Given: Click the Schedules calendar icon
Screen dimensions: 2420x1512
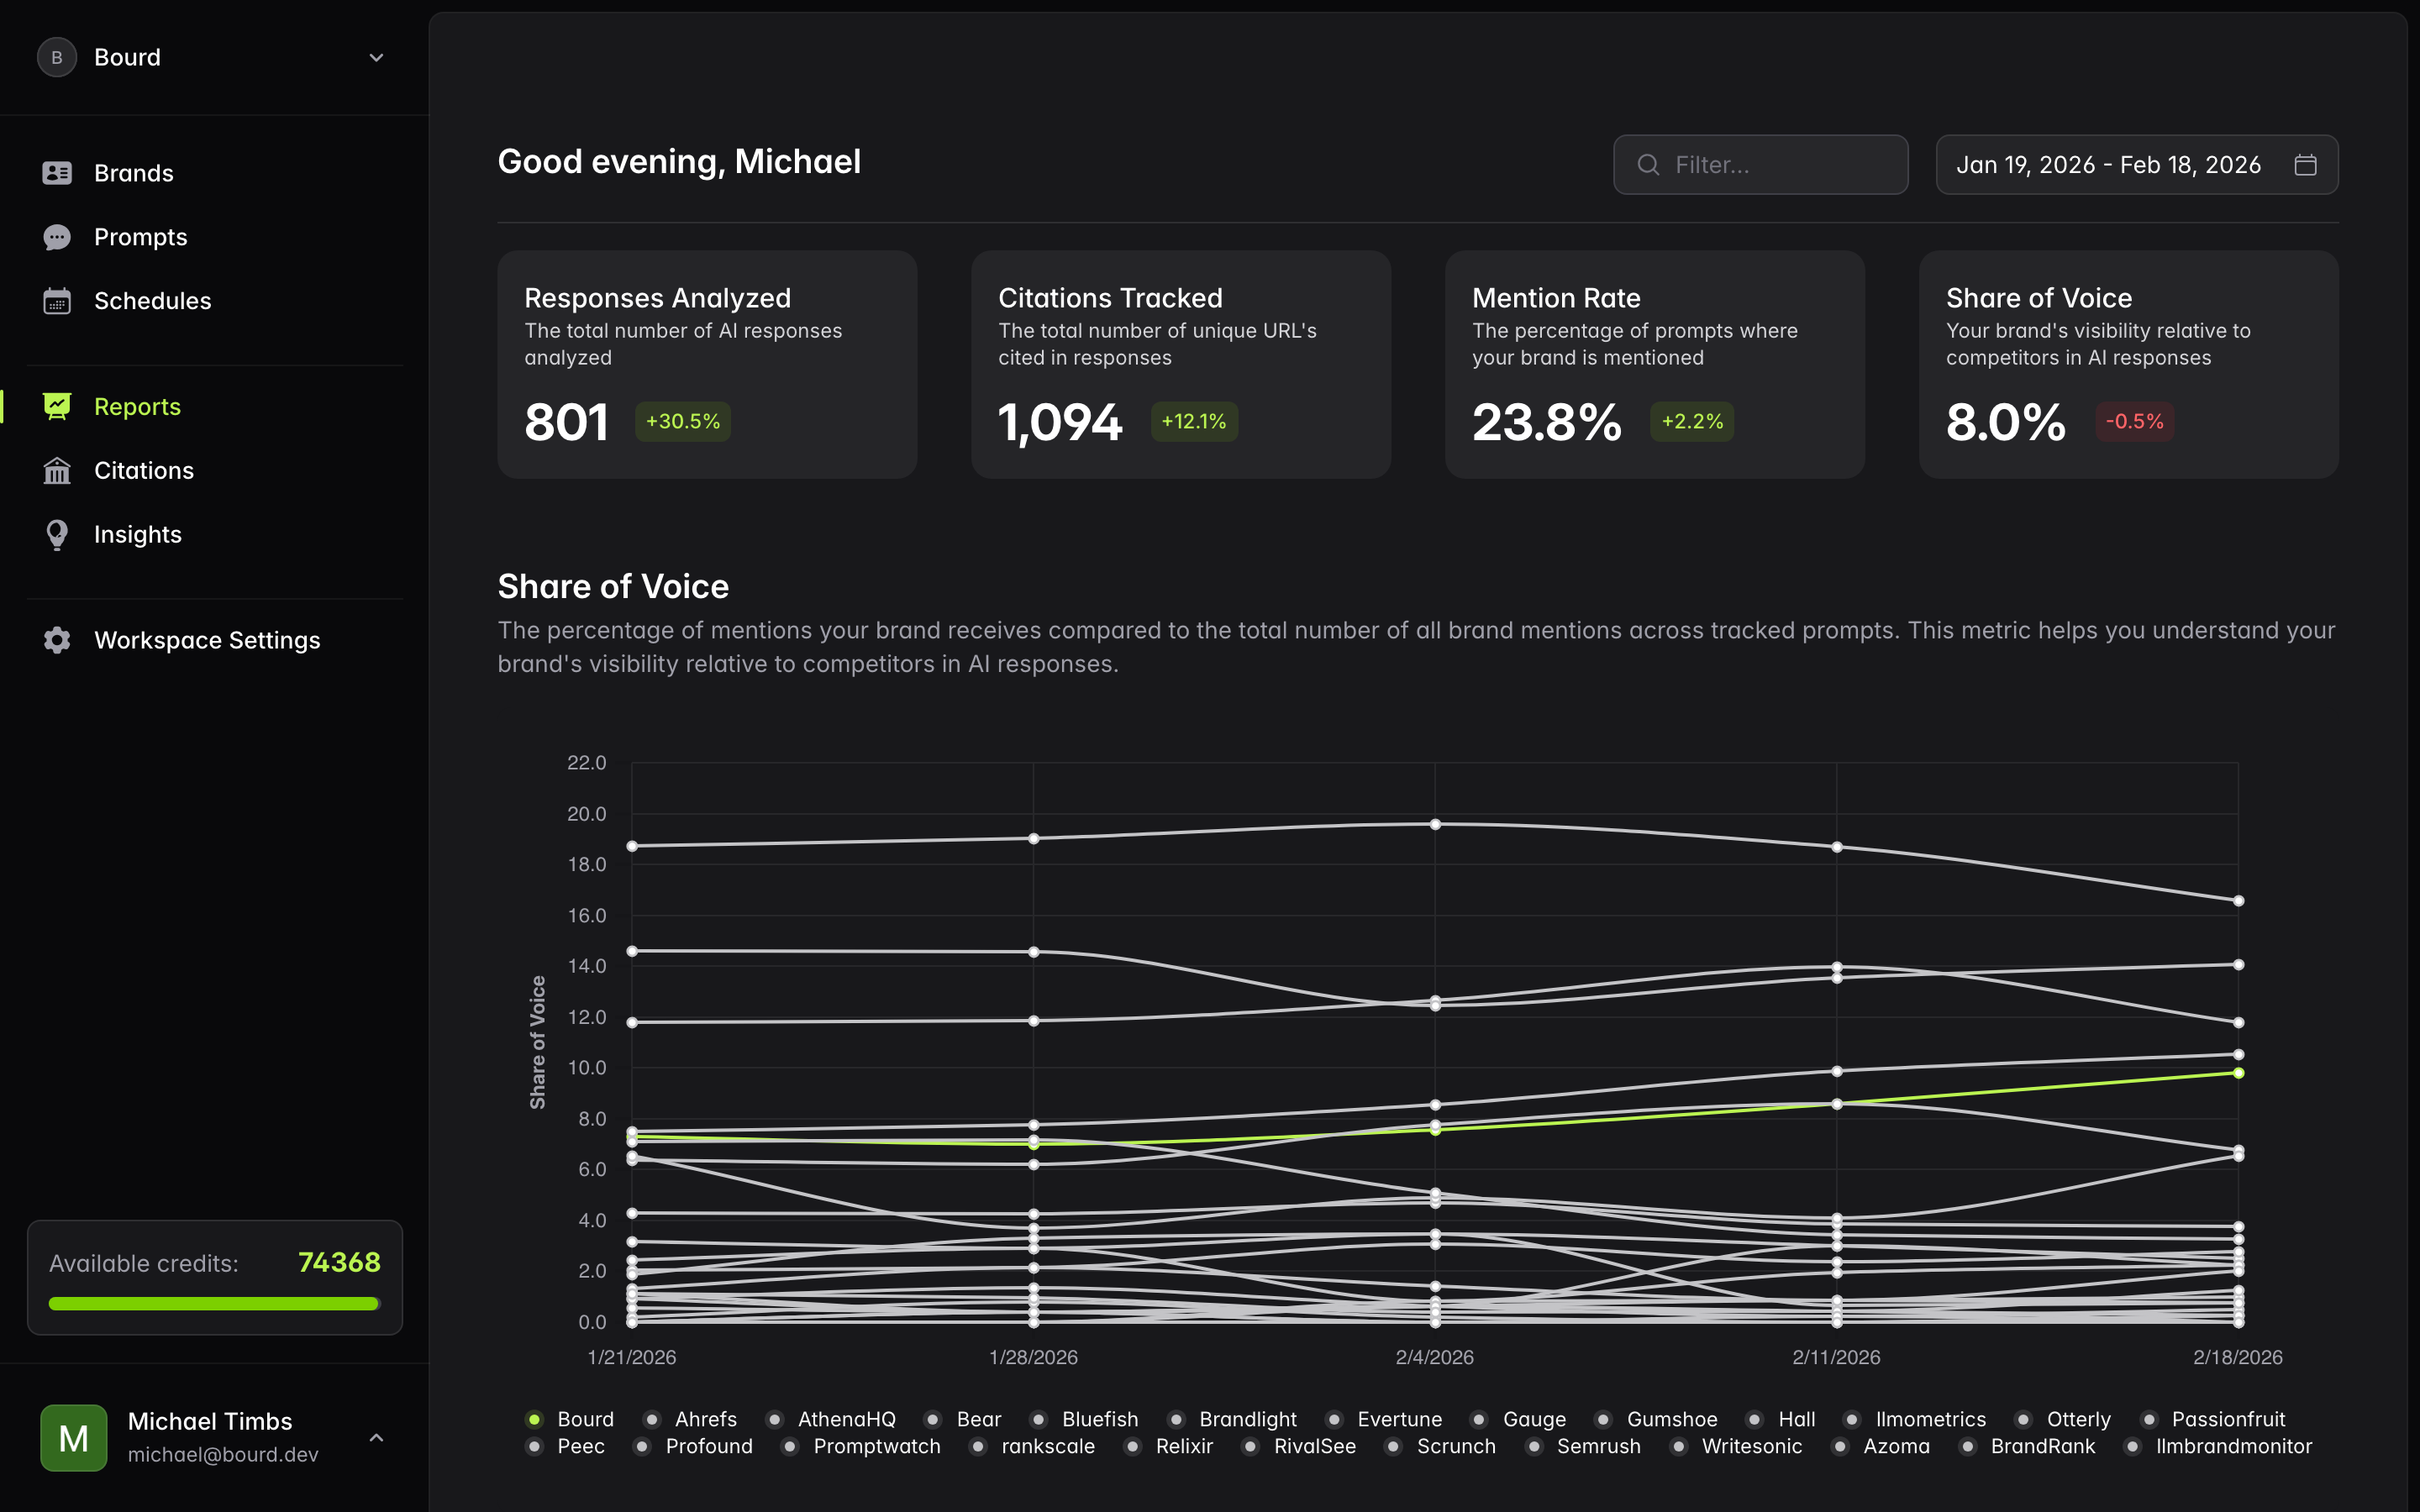Looking at the screenshot, I should tap(57, 300).
